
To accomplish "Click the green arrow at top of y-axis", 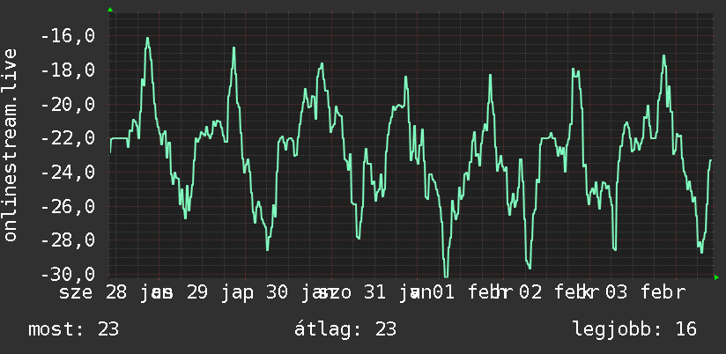I will point(110,10).
